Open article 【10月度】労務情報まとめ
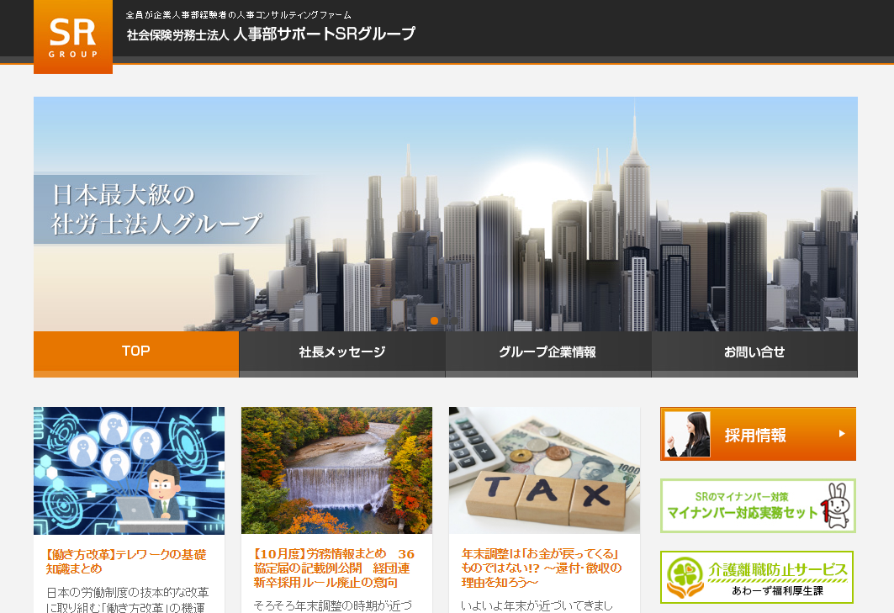894x613 pixels. (334, 568)
